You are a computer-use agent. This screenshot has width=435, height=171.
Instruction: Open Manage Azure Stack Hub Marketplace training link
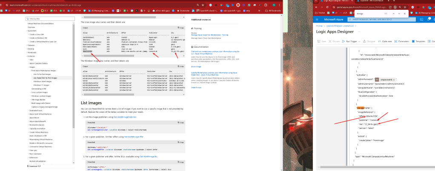tap(209, 35)
